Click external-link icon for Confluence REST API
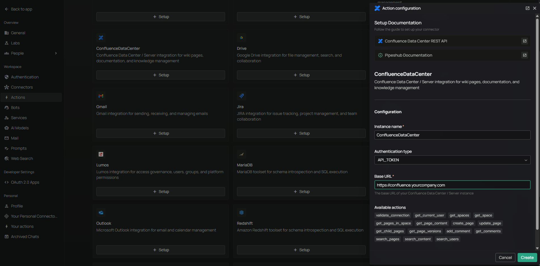 [x=525, y=41]
